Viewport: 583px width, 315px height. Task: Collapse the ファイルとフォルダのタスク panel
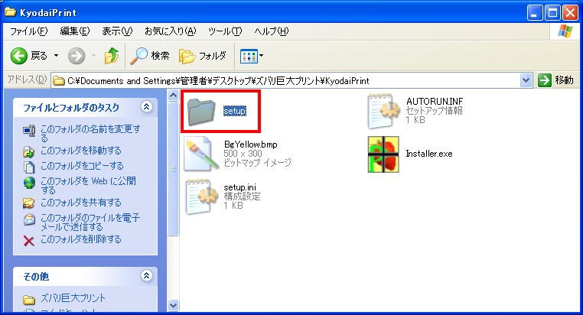tap(146, 107)
